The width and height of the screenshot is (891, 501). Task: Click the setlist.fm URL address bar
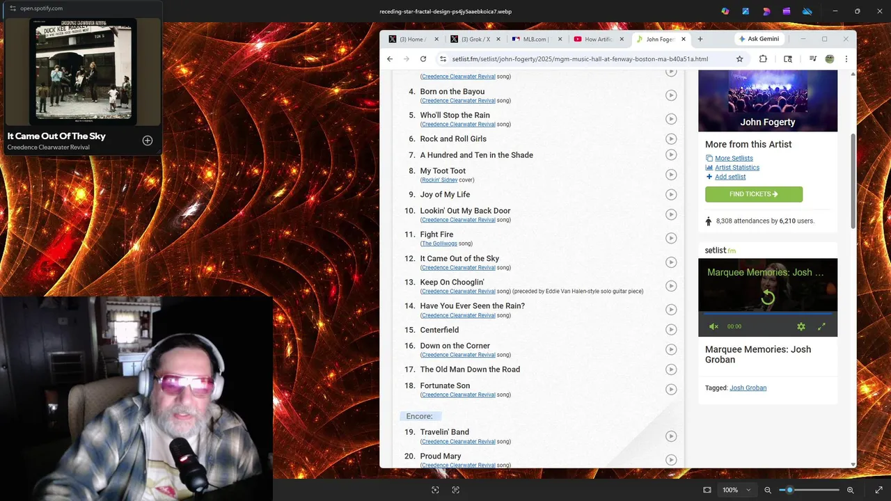[592, 59]
